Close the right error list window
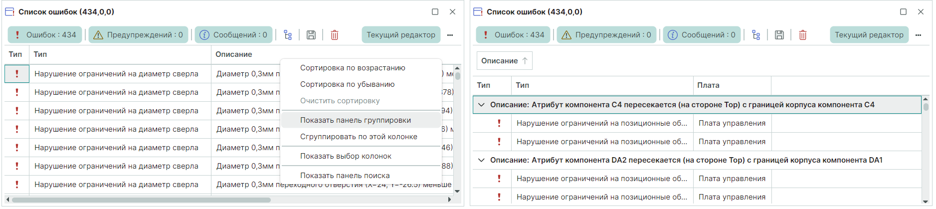The image size is (936, 209). (x=921, y=11)
